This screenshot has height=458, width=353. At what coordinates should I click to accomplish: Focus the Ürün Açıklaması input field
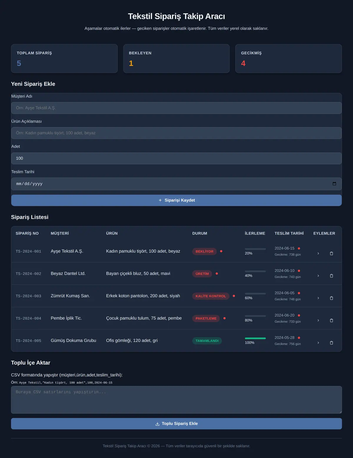pyautogui.click(x=176, y=133)
